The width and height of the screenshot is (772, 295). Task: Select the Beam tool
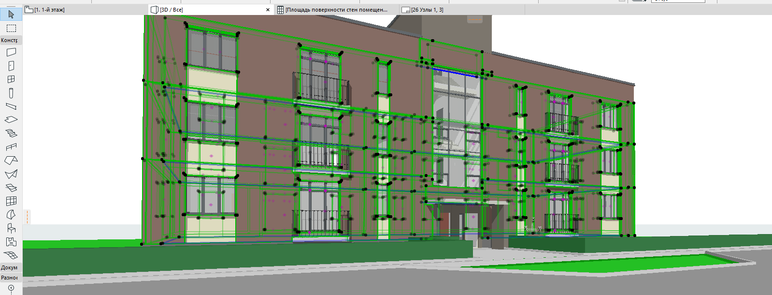coord(11,106)
